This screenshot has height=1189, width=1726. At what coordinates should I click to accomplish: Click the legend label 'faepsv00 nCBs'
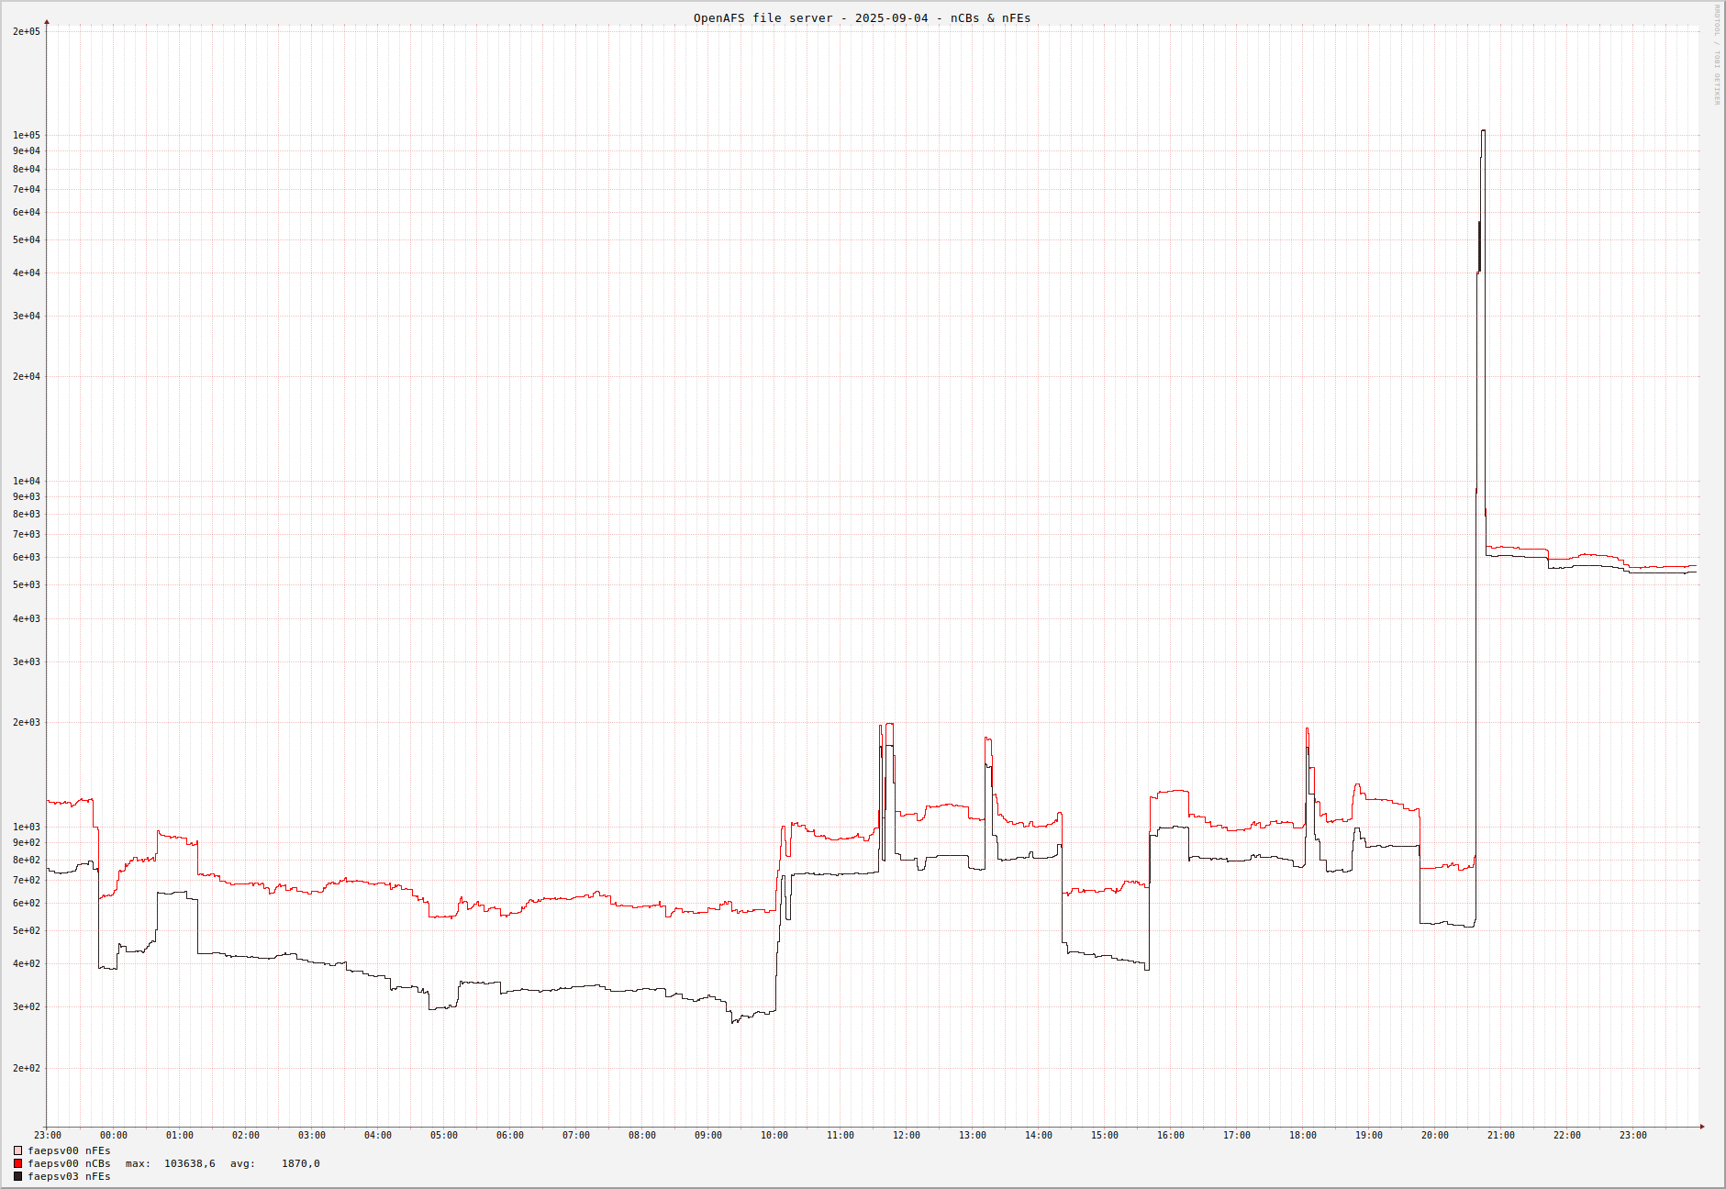click(69, 1163)
